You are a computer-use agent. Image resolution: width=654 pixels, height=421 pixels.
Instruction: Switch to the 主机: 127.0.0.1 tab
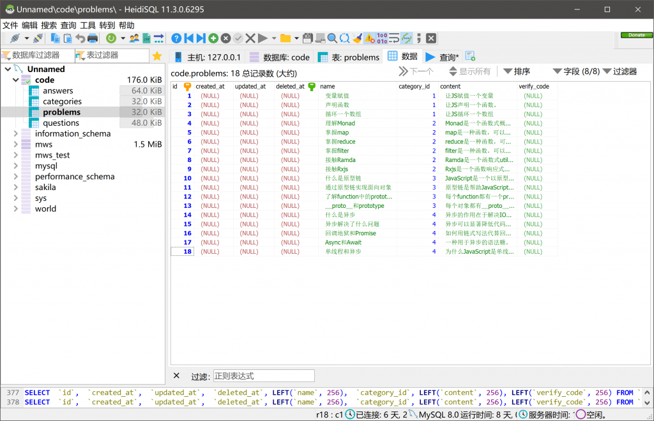click(208, 57)
